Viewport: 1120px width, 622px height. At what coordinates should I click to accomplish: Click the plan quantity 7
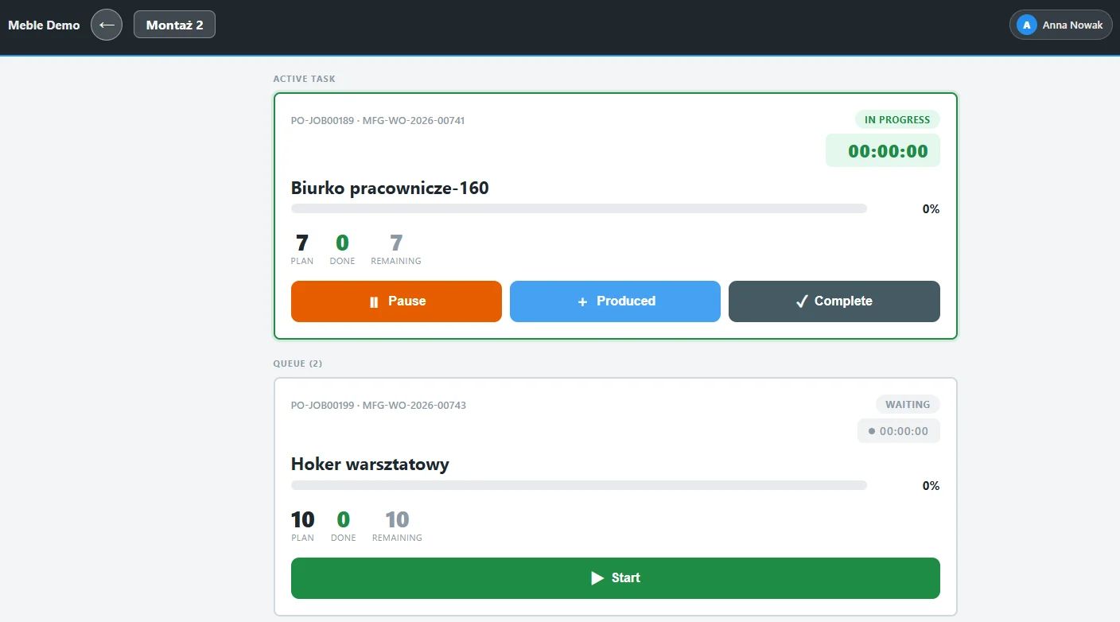[302, 243]
